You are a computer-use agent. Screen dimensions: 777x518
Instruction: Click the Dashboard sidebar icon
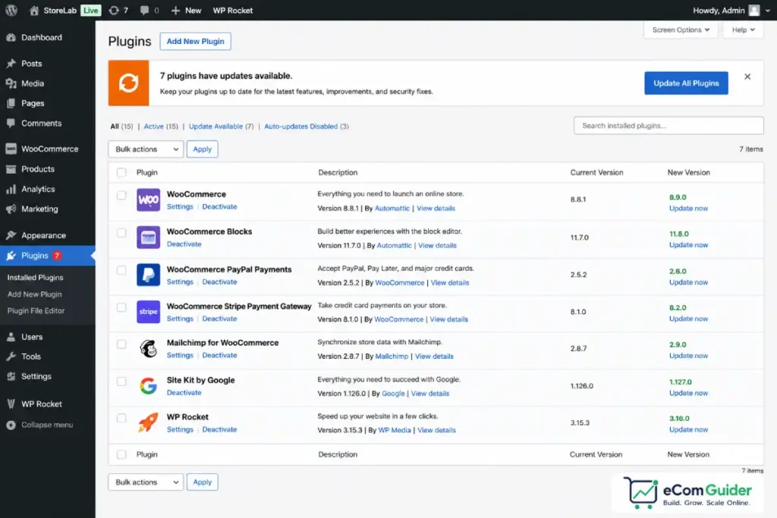coord(11,38)
